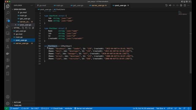Open go.mod from Open Editors list
The width and height of the screenshot is (196, 110).
[23, 13]
